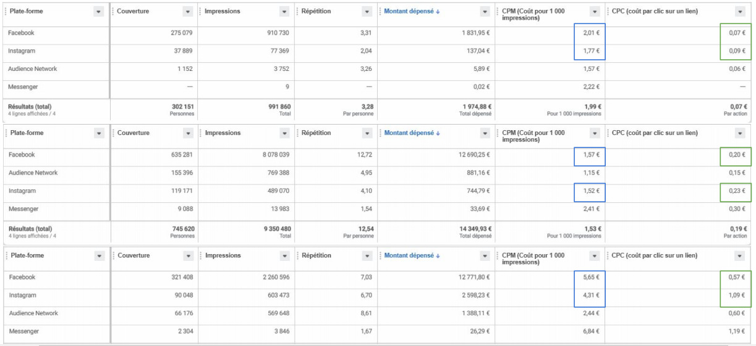Open the Plate-forme column dropdown in the top table
This screenshot has width=756, height=346.
[99, 12]
